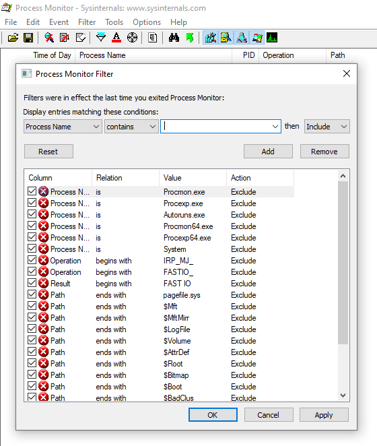Image resolution: width=377 pixels, height=446 pixels.
Task: Click the Process Monitor Filter dialog icon
Action: (x=27, y=73)
